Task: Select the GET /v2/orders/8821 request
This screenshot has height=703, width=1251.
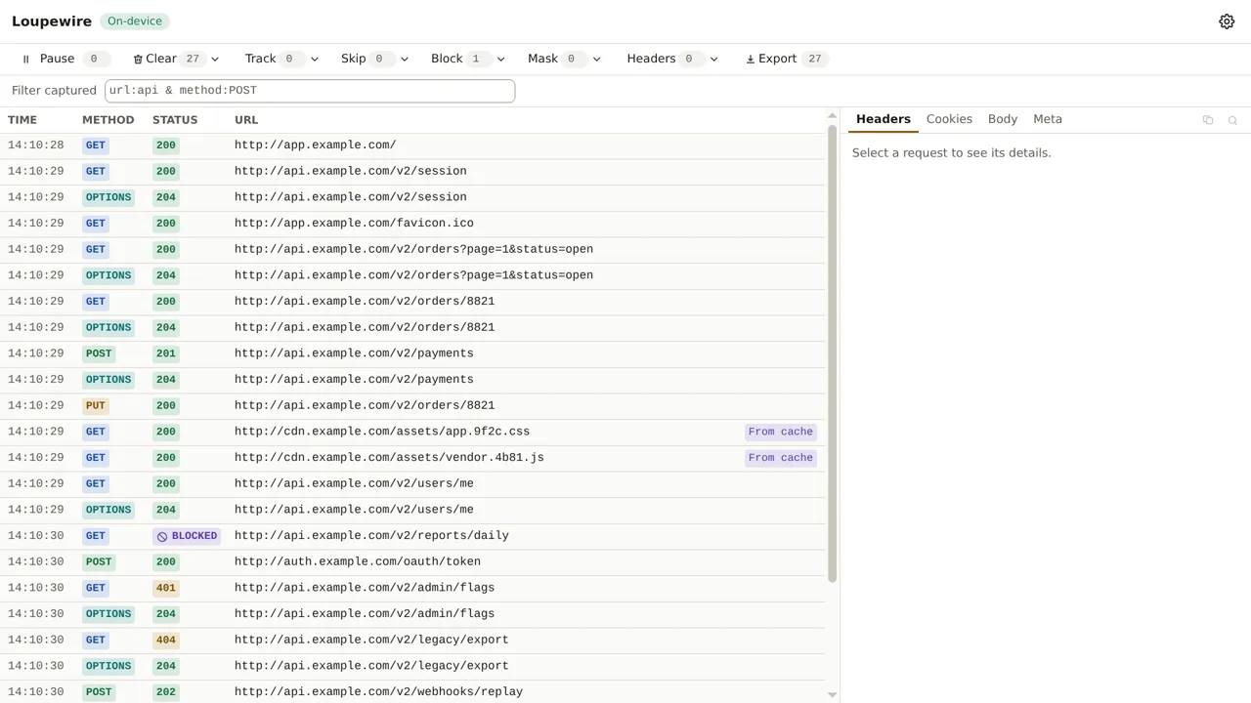Action: pyautogui.click(x=412, y=302)
